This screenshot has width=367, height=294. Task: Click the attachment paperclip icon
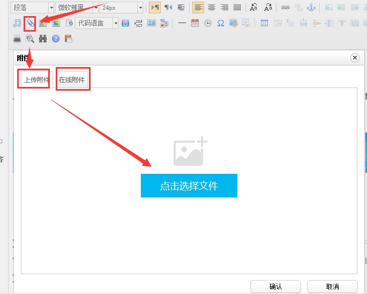click(31, 24)
